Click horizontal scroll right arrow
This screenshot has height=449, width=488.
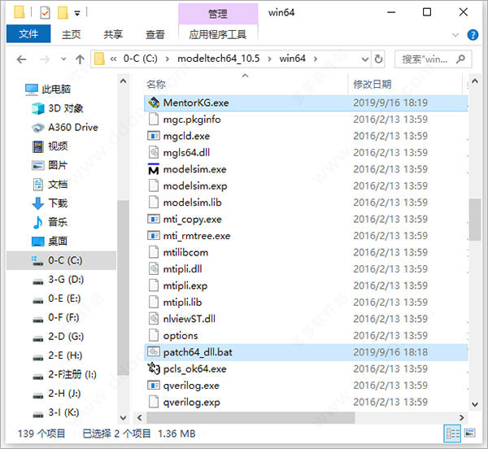pyautogui.click(x=461, y=417)
